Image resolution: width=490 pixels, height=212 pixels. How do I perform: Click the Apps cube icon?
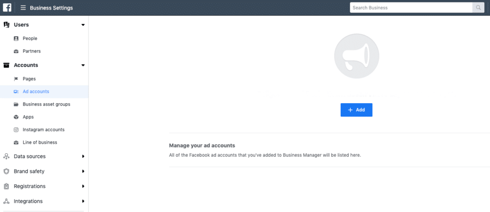(16, 117)
